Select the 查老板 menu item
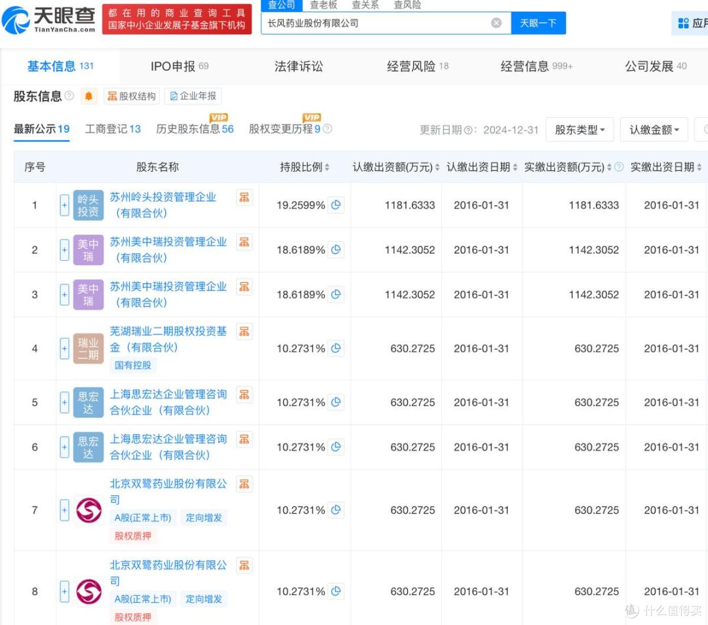The image size is (708, 625). [323, 5]
